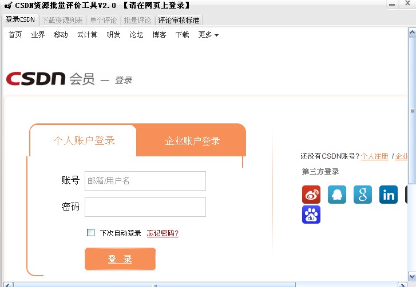Click the vertical scrollbar thumb

tap(412, 111)
